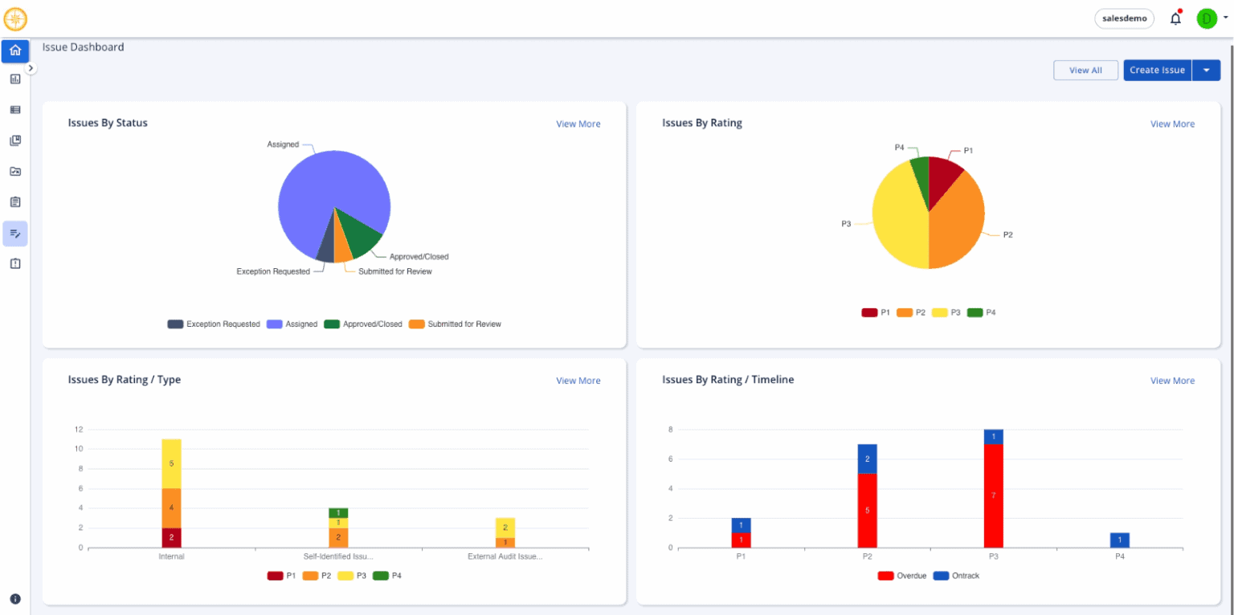Click the compass logo in the header
Image resolution: width=1234 pixels, height=615 pixels.
(15, 18)
